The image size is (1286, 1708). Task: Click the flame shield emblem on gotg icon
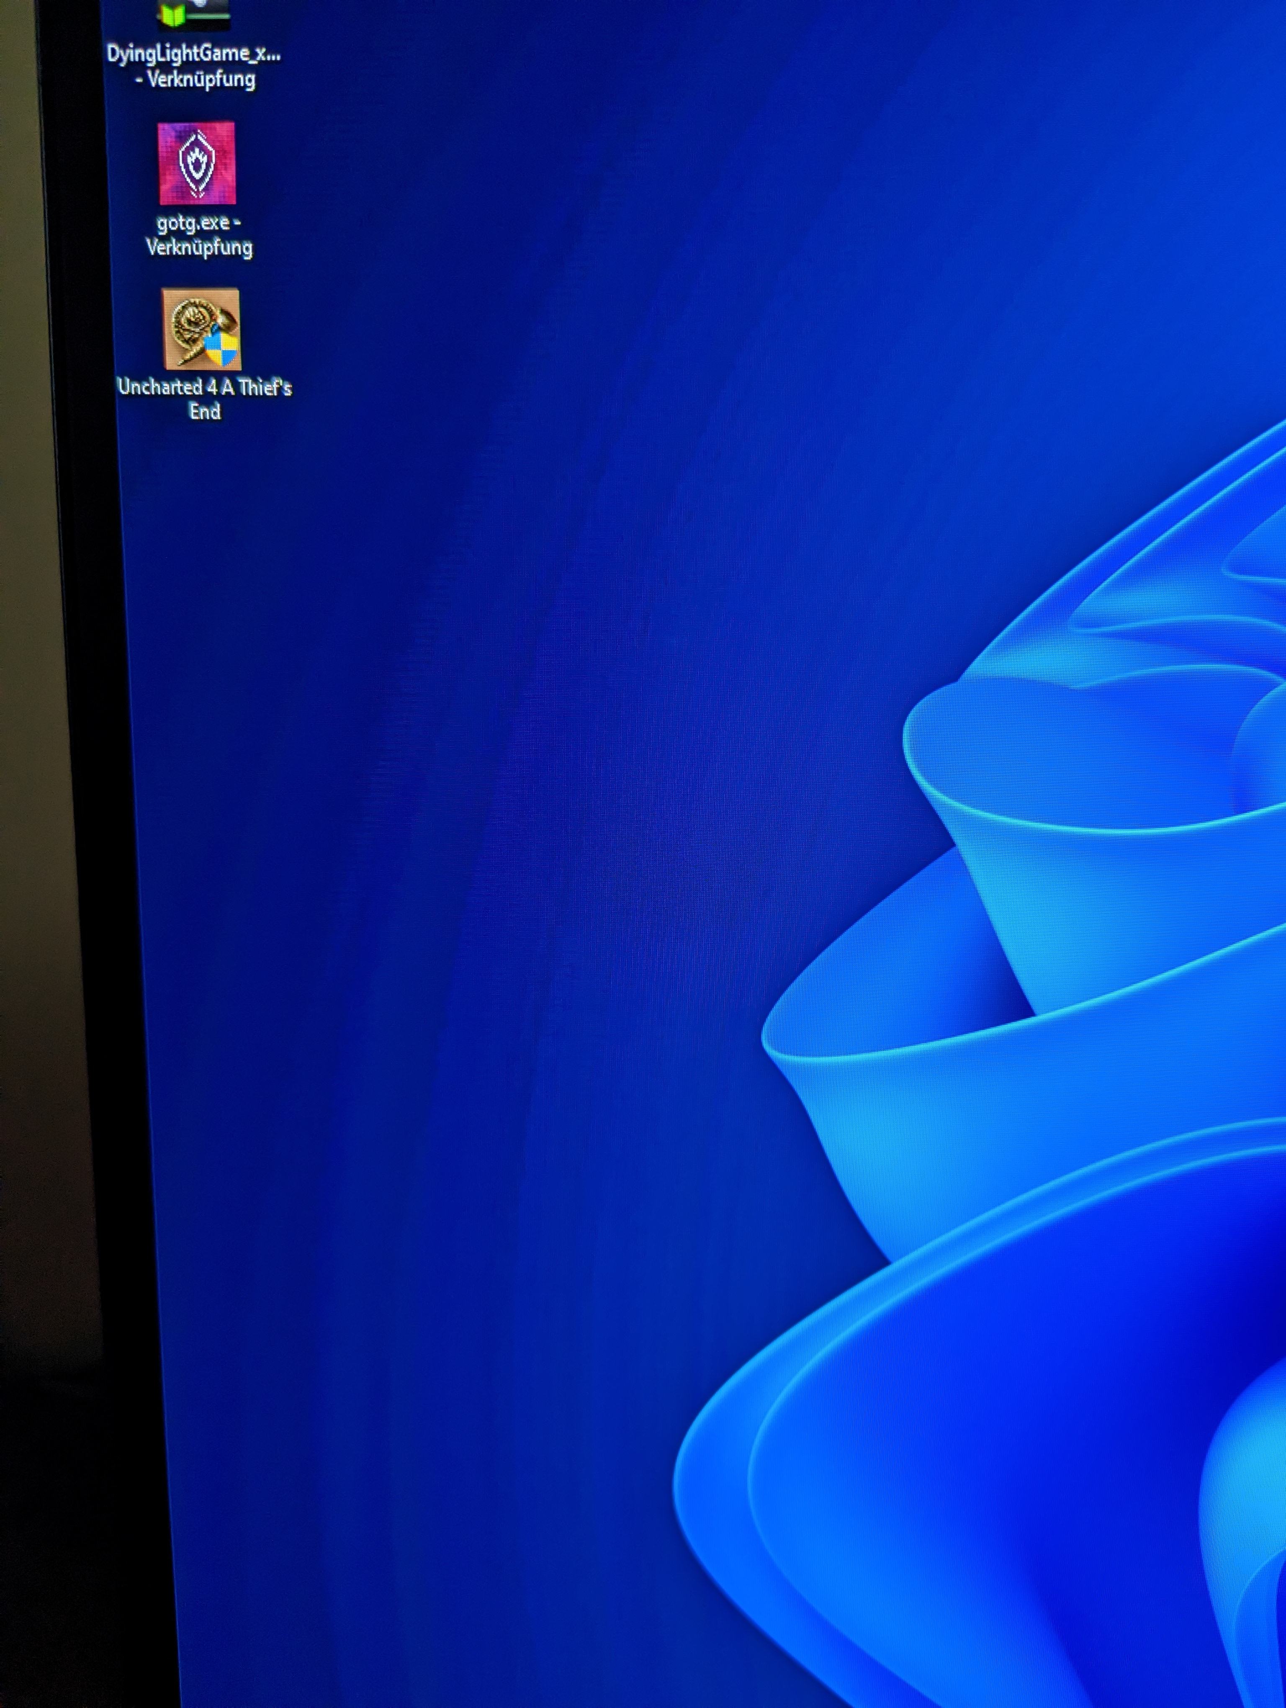point(197,161)
